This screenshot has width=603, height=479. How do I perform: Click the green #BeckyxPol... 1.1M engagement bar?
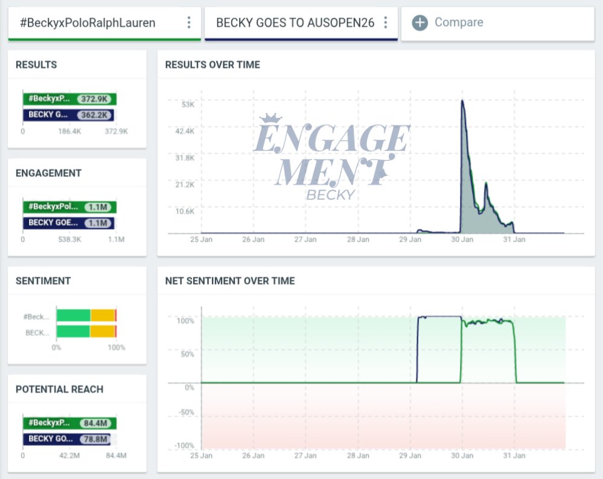[69, 207]
